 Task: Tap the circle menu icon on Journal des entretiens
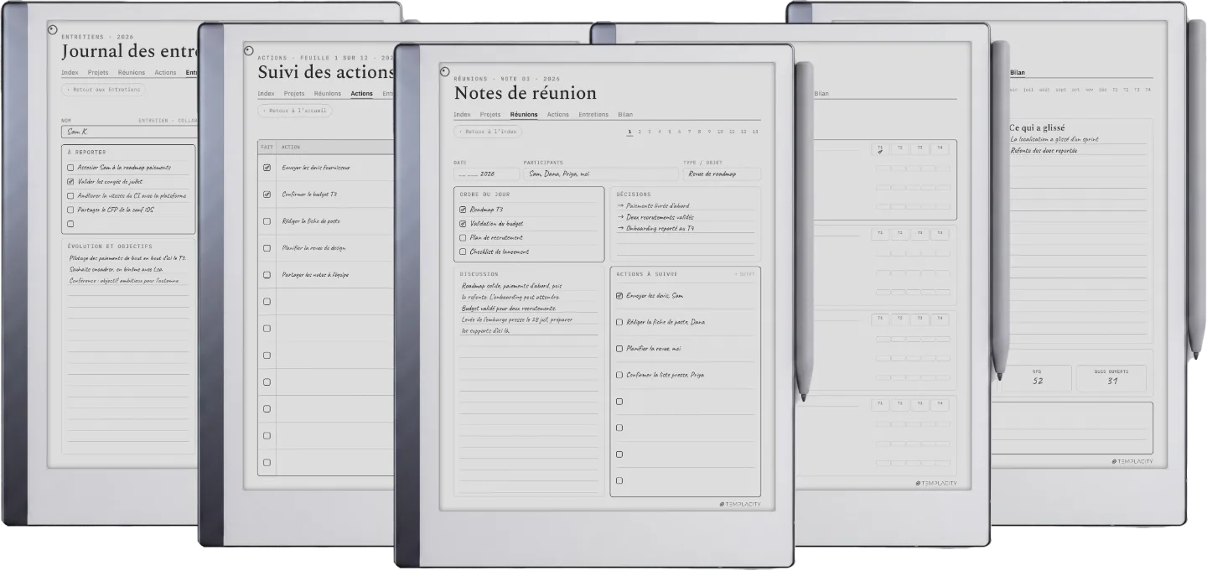(53, 29)
